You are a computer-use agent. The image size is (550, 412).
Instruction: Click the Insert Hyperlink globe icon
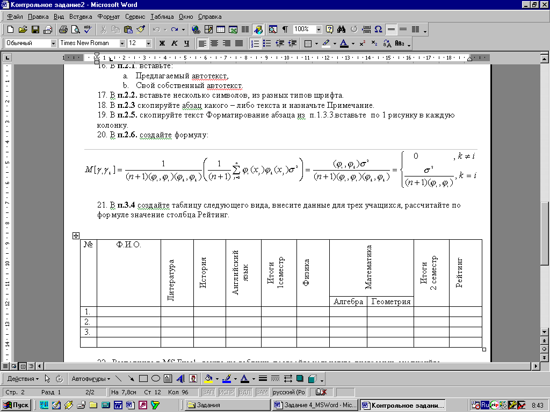[196, 30]
